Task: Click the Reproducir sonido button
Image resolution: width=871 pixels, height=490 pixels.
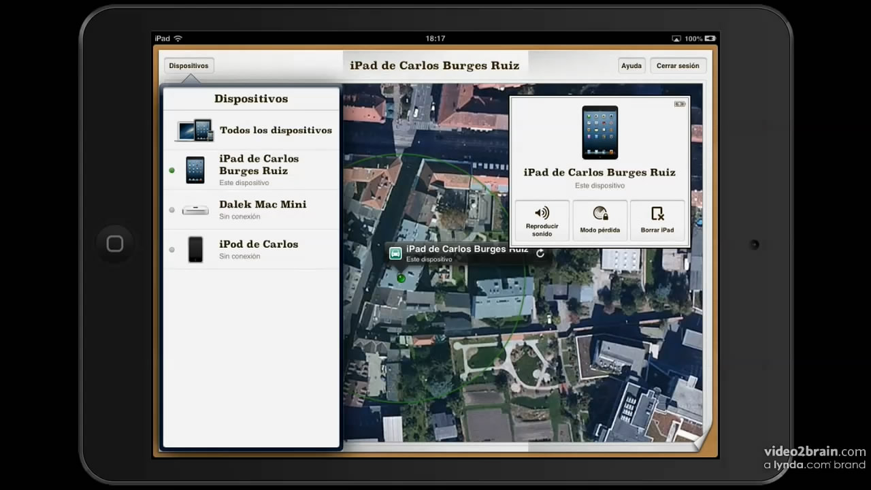Action: pos(542,220)
